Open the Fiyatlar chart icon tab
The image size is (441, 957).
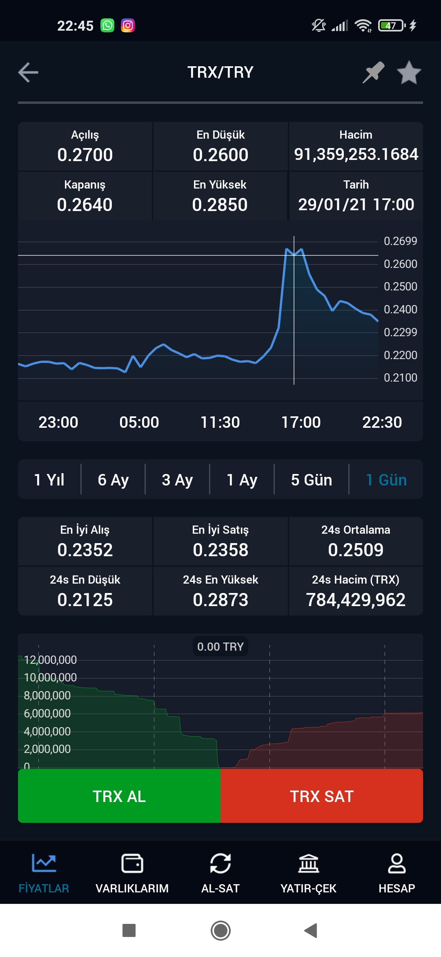(x=44, y=863)
